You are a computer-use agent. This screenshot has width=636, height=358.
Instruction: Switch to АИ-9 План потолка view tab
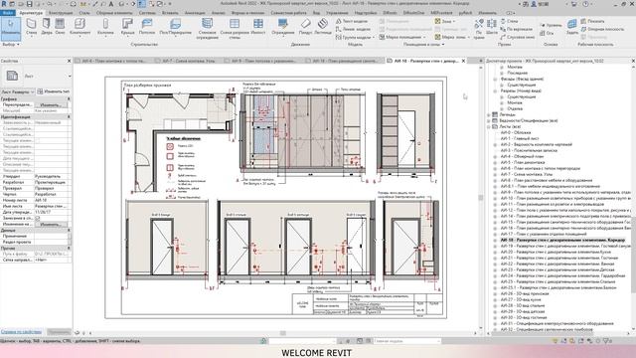pos(263,61)
